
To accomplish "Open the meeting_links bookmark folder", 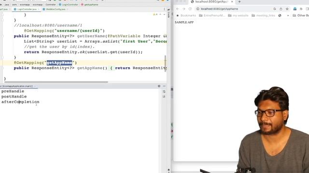I will pos(263,15).
